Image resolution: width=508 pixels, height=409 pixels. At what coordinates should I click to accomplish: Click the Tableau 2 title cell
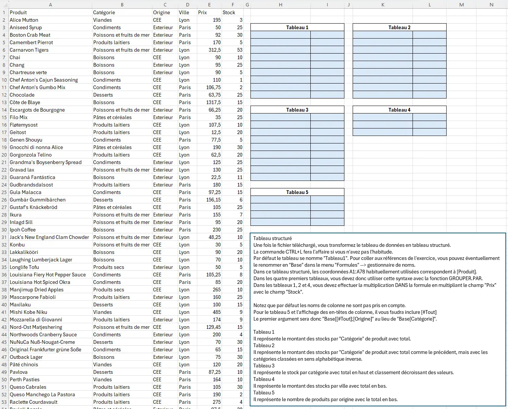coord(399,27)
